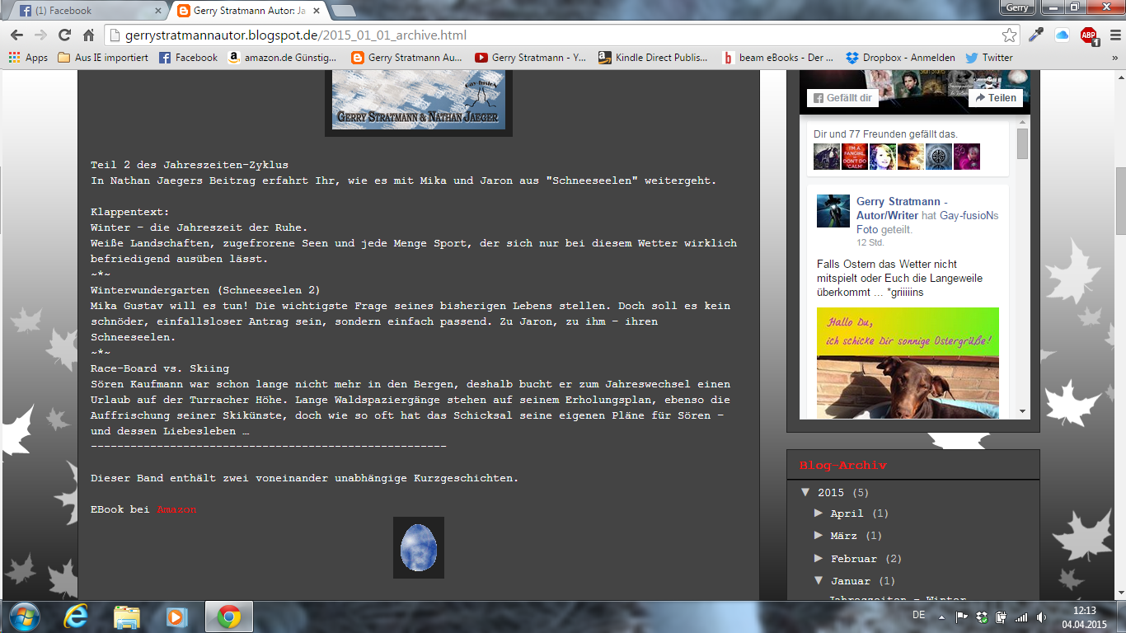Open the Februar archive link
Image resolution: width=1126 pixels, height=633 pixels.
[854, 559]
